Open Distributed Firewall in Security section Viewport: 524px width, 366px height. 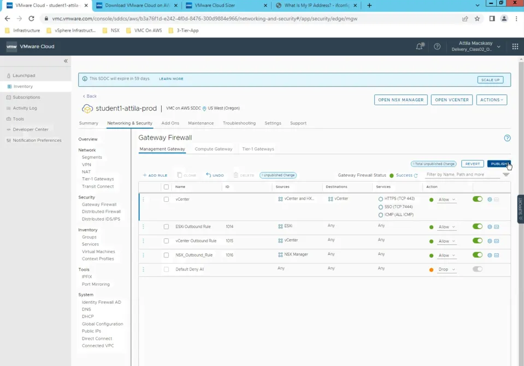coord(101,212)
